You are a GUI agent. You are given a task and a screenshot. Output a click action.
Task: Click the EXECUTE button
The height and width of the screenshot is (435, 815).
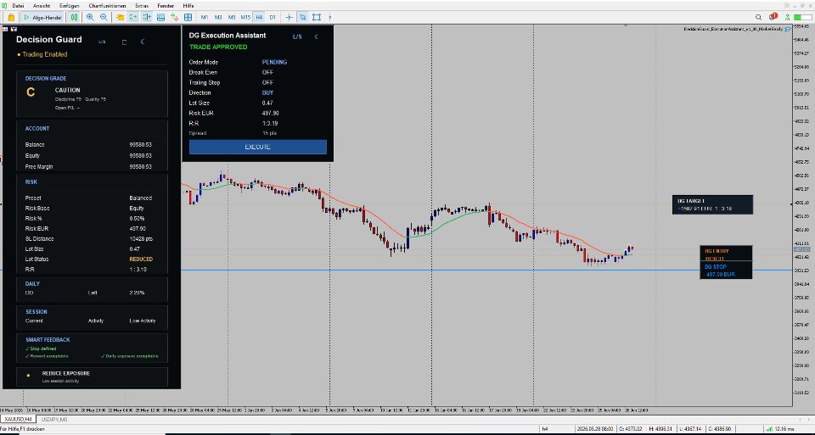click(258, 147)
